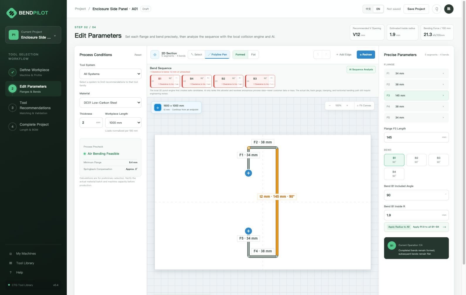Click the 2D Section crosshair icon
Screen dimensions: 466x295
(x=155, y=55)
